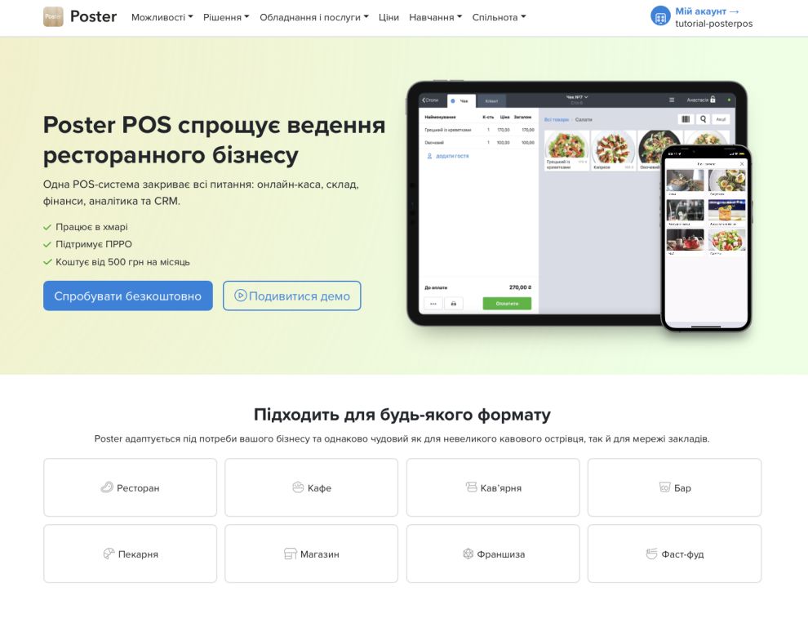This screenshot has width=808, height=627.
Task: Select the Франшиза format card
Action: [x=493, y=554]
